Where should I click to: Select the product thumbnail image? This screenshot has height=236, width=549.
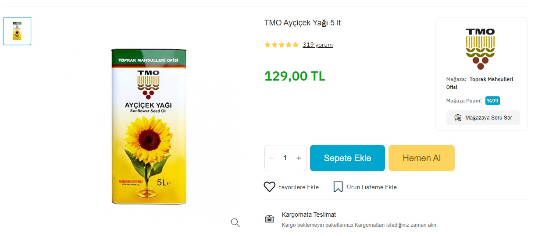point(17,31)
